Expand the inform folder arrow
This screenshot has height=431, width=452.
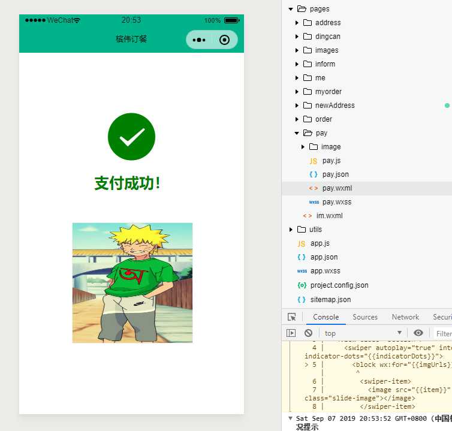[x=297, y=64]
